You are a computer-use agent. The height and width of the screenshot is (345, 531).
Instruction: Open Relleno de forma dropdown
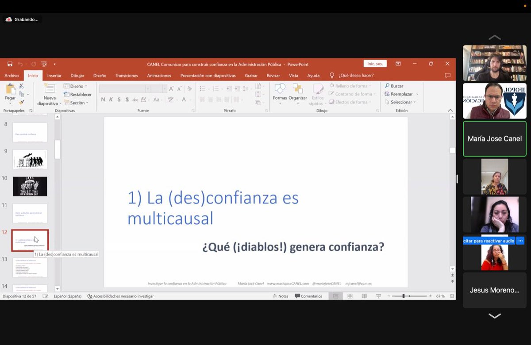[x=350, y=86]
